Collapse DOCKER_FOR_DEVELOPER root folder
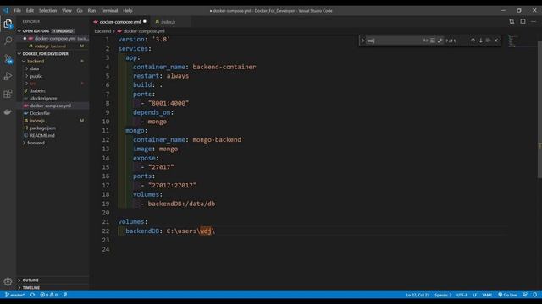Image resolution: width=542 pixels, height=304 pixels. tap(19, 54)
